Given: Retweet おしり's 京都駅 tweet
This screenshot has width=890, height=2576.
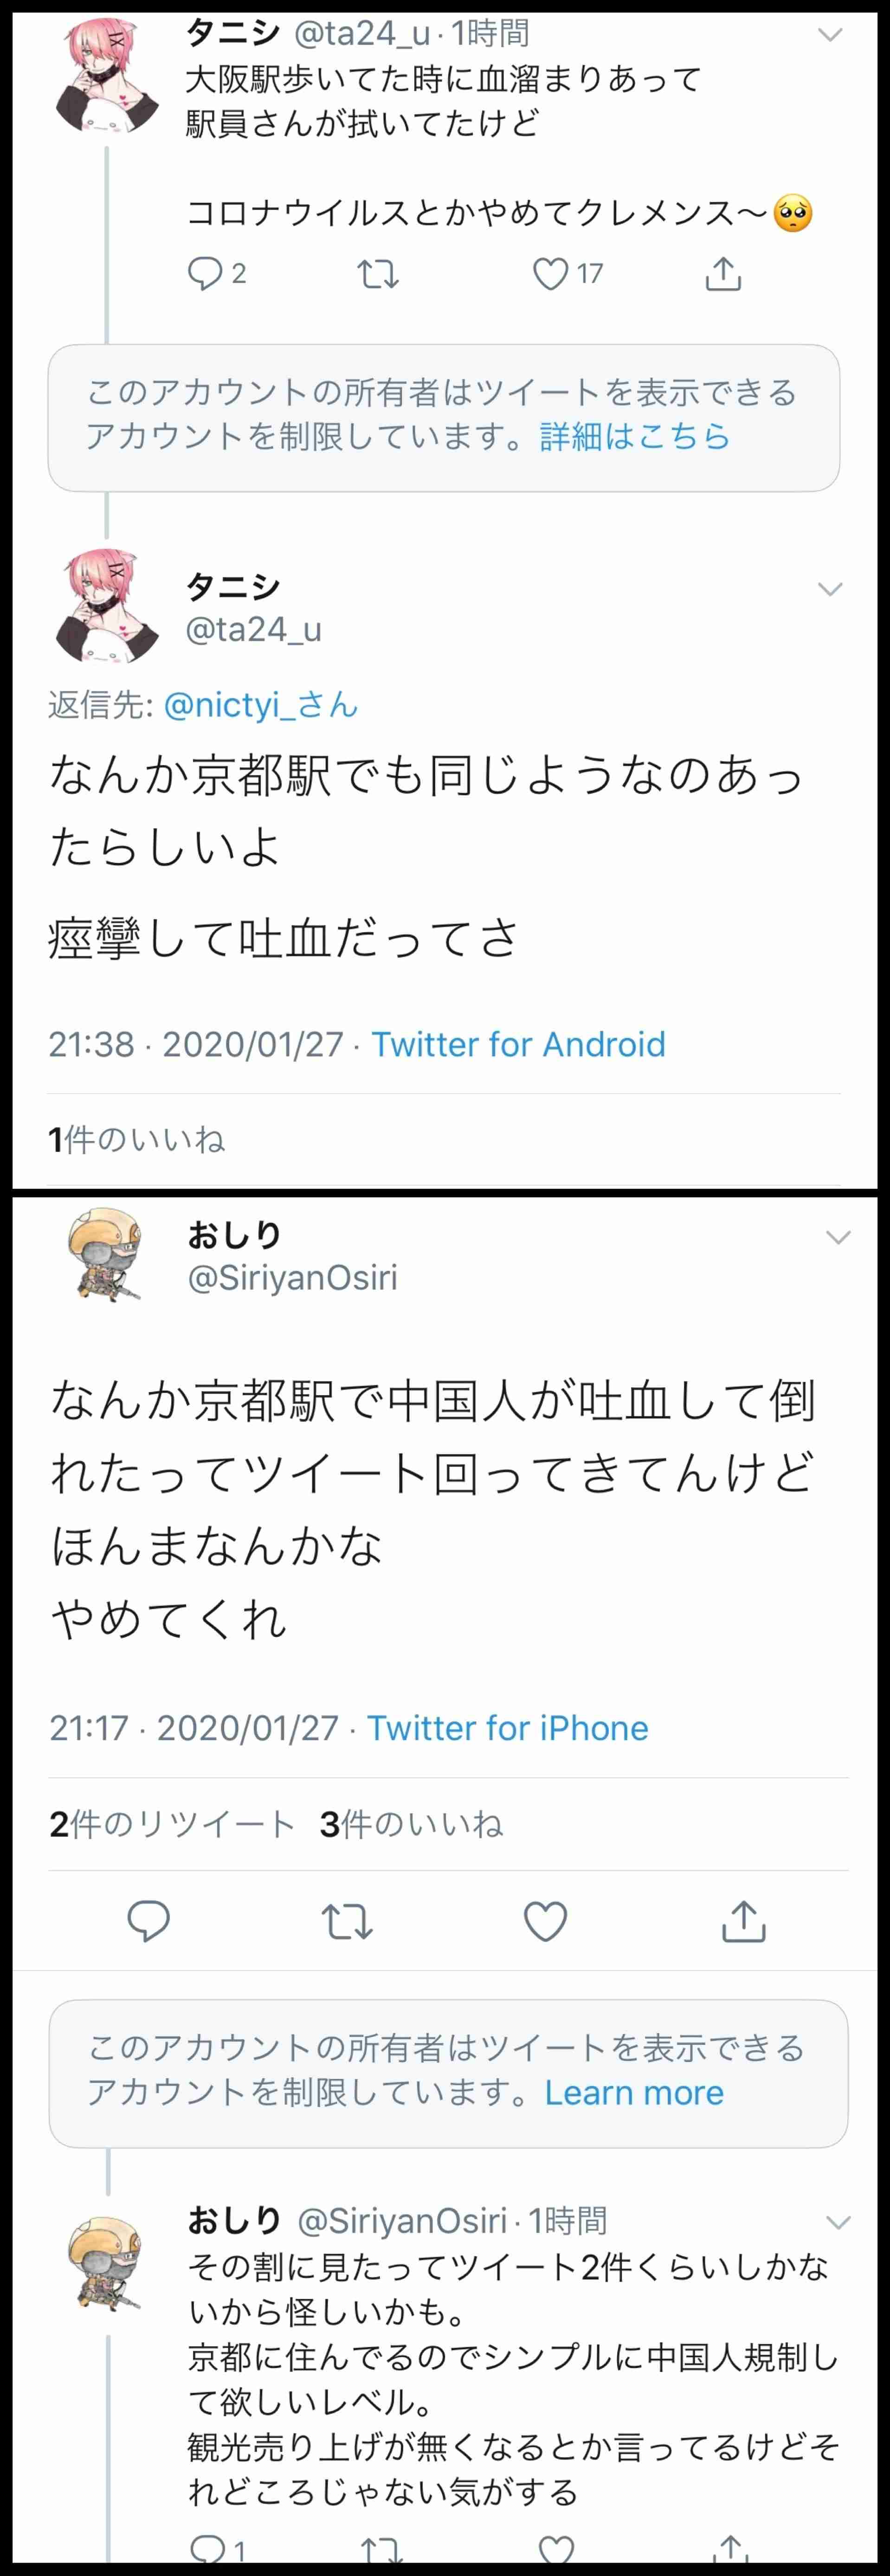Looking at the screenshot, I should click(x=346, y=1921).
